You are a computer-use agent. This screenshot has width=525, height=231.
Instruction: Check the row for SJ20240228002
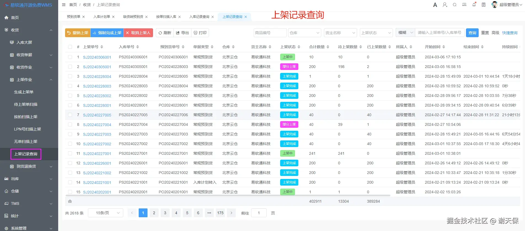tap(70, 96)
